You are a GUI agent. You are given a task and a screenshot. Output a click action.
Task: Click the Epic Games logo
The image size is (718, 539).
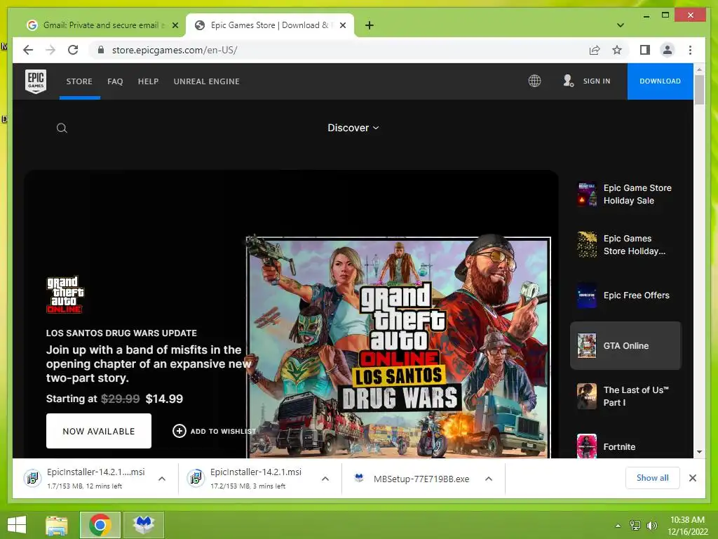tap(35, 81)
